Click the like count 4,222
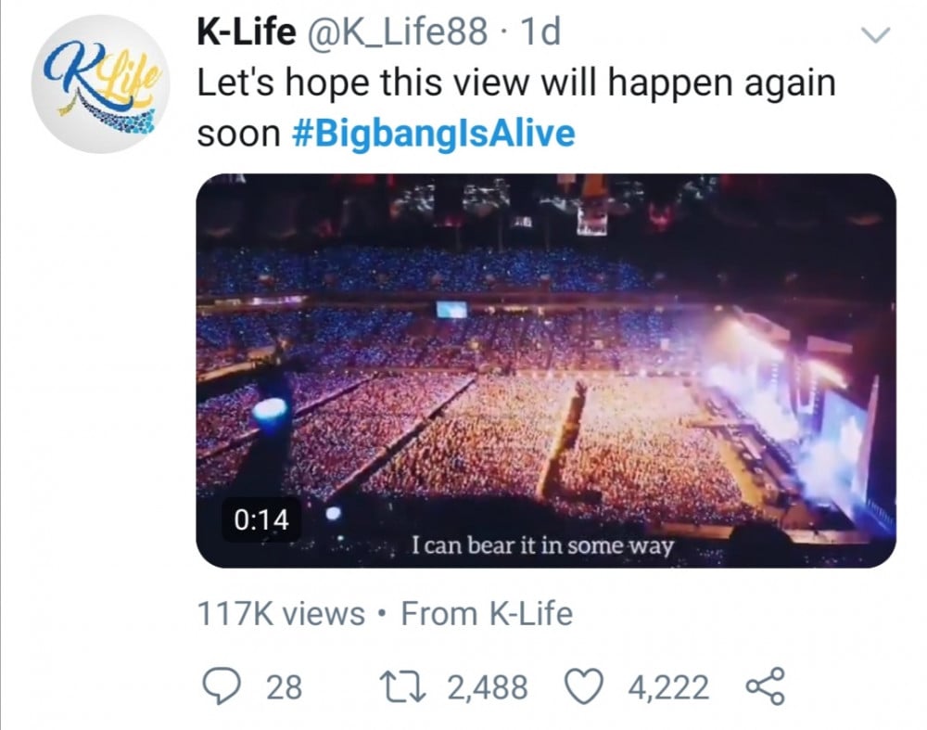Image resolution: width=927 pixels, height=730 pixels. pyautogui.click(x=668, y=687)
